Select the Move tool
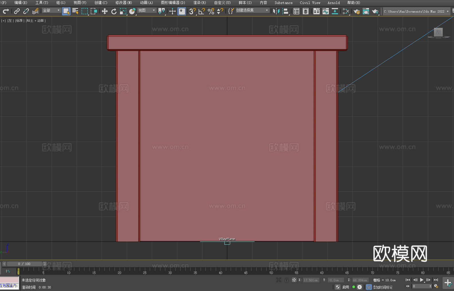 pos(105,11)
